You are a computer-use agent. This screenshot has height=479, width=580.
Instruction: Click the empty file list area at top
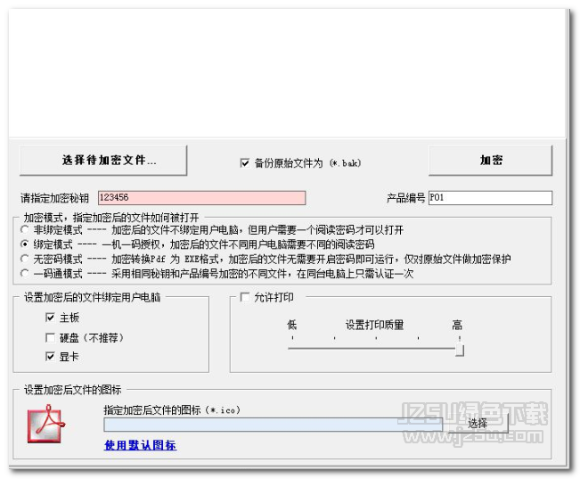287,73
